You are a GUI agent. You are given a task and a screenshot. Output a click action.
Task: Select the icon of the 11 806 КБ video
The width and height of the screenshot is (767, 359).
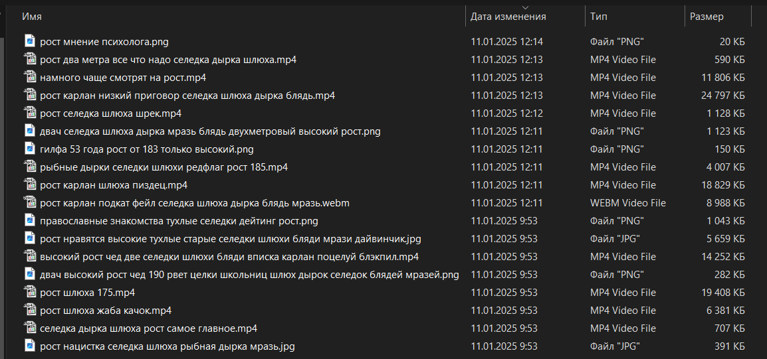[31, 77]
